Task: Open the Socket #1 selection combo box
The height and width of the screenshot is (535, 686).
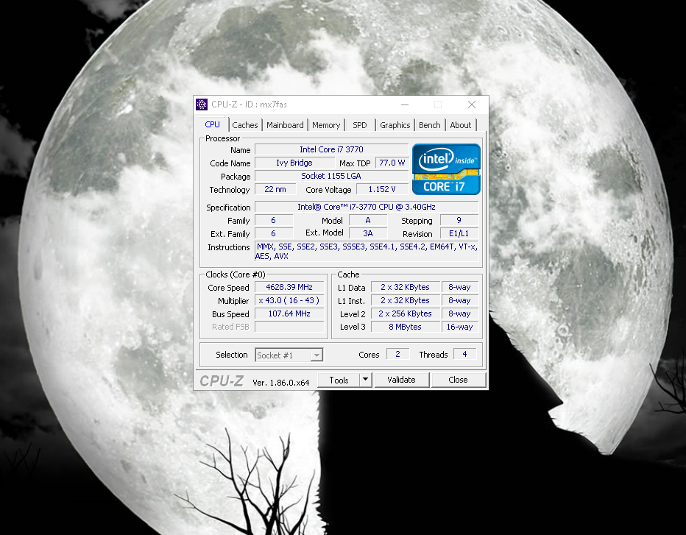Action: [x=289, y=355]
